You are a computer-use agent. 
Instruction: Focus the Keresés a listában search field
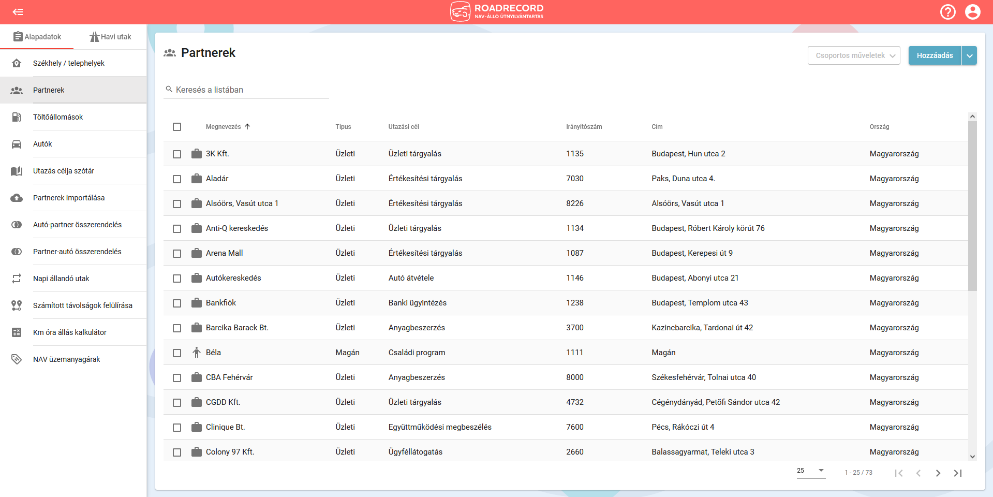coord(246,90)
